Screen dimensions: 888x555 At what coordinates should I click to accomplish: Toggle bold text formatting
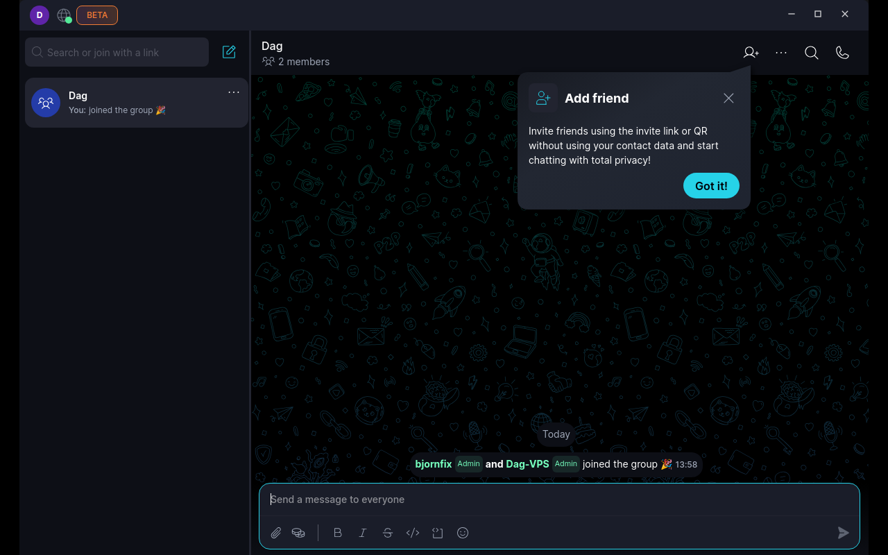click(338, 533)
